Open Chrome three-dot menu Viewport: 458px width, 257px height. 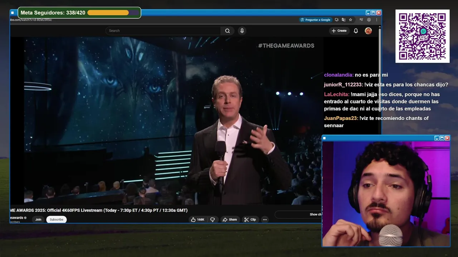[x=376, y=20]
